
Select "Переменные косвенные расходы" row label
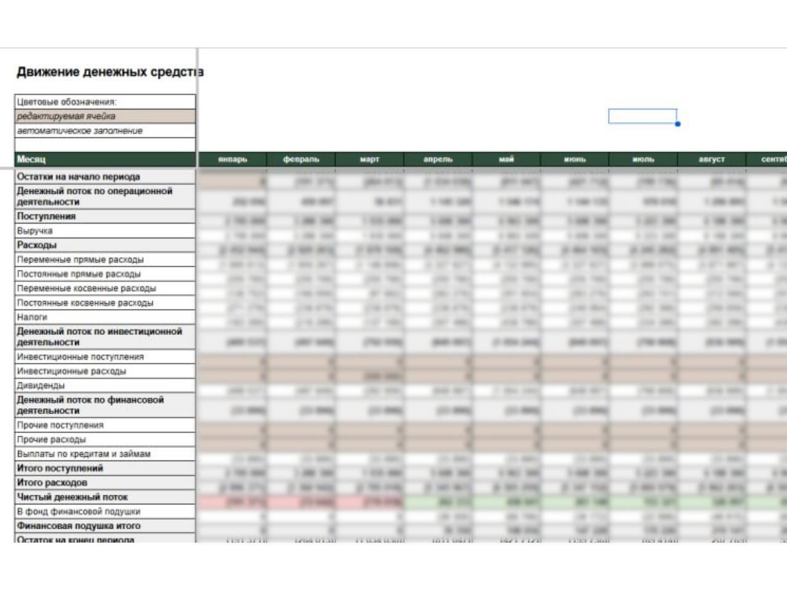click(x=105, y=288)
